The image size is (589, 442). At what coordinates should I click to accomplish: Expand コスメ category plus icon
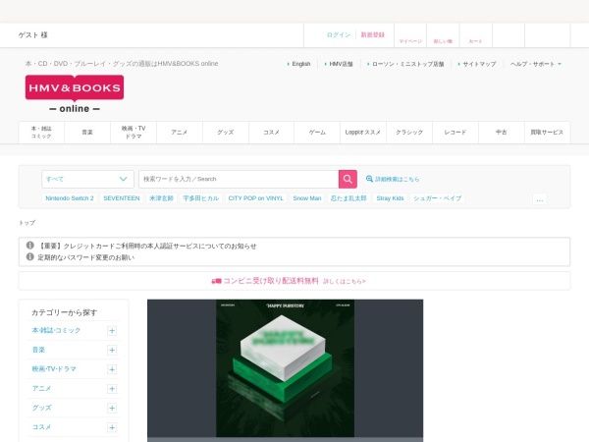pos(112,427)
